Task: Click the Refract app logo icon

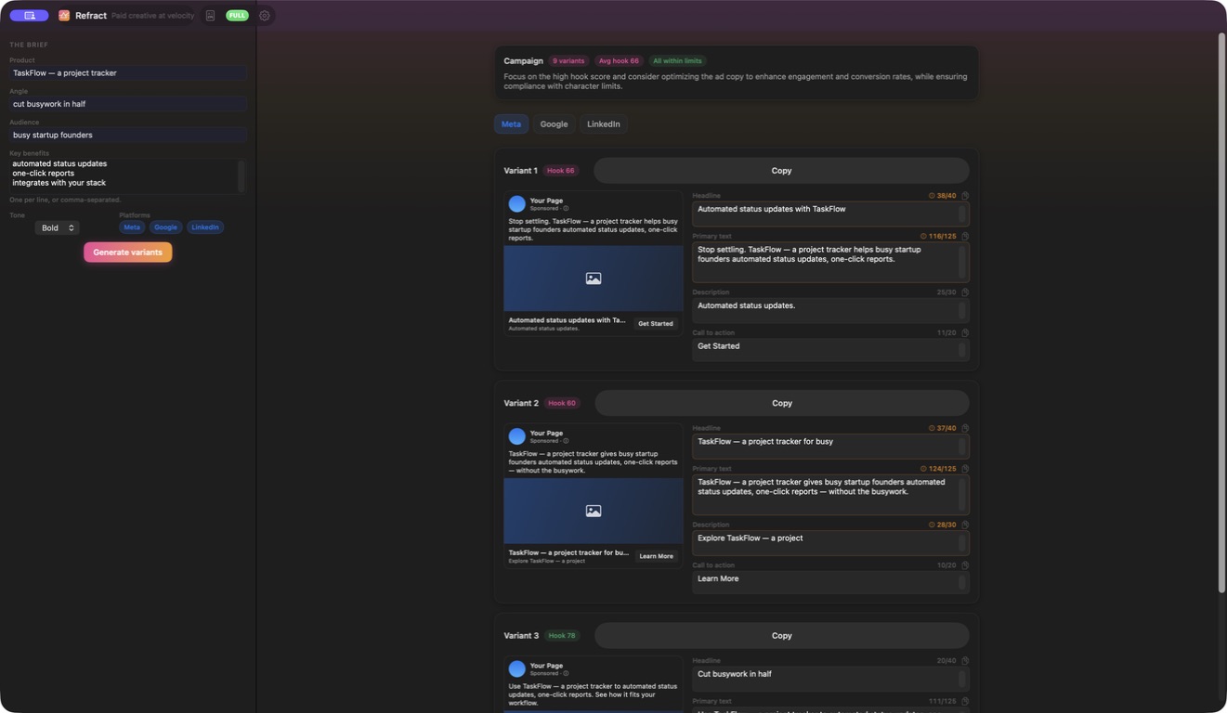Action: tap(64, 16)
